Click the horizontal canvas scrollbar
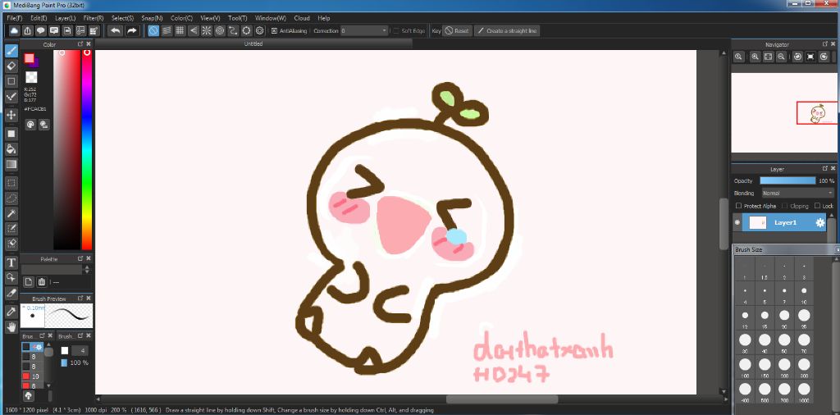This screenshot has width=840, height=415. click(x=503, y=399)
